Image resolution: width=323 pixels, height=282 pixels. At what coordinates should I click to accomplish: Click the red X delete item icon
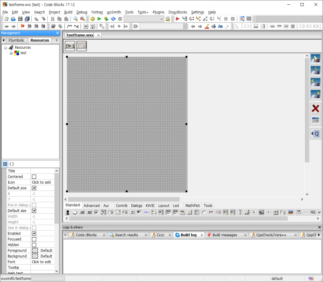(x=315, y=108)
